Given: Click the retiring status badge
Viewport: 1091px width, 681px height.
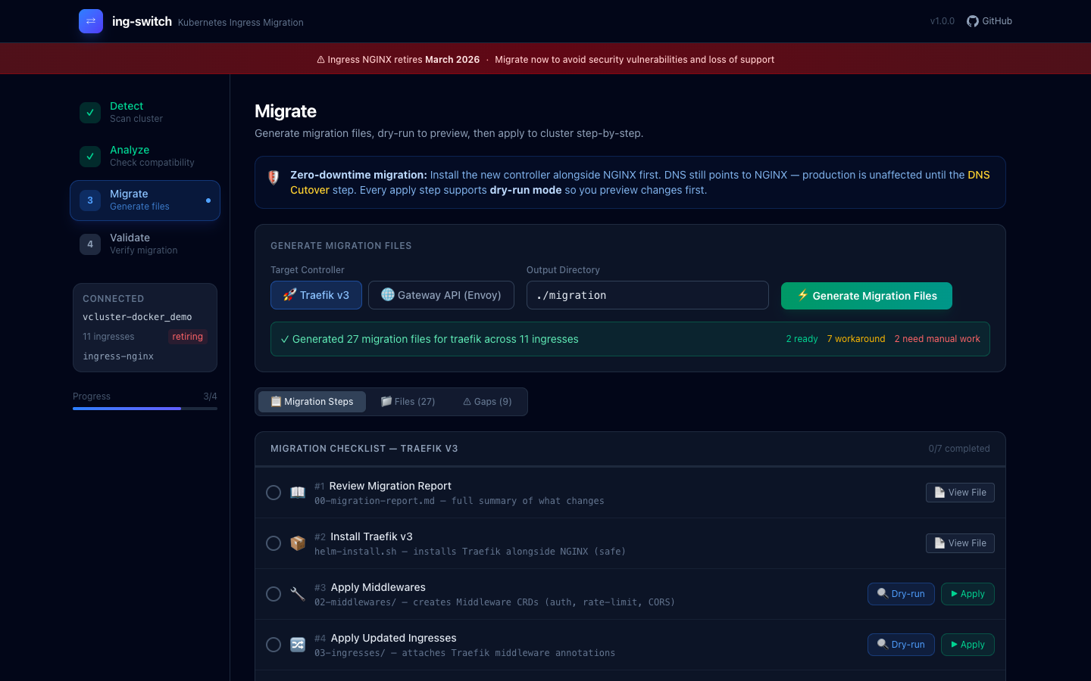Looking at the screenshot, I should (187, 337).
